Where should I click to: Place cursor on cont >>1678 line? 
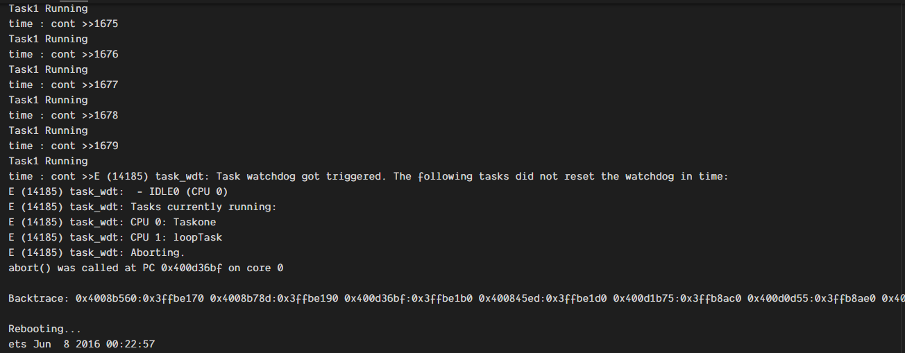tap(63, 115)
